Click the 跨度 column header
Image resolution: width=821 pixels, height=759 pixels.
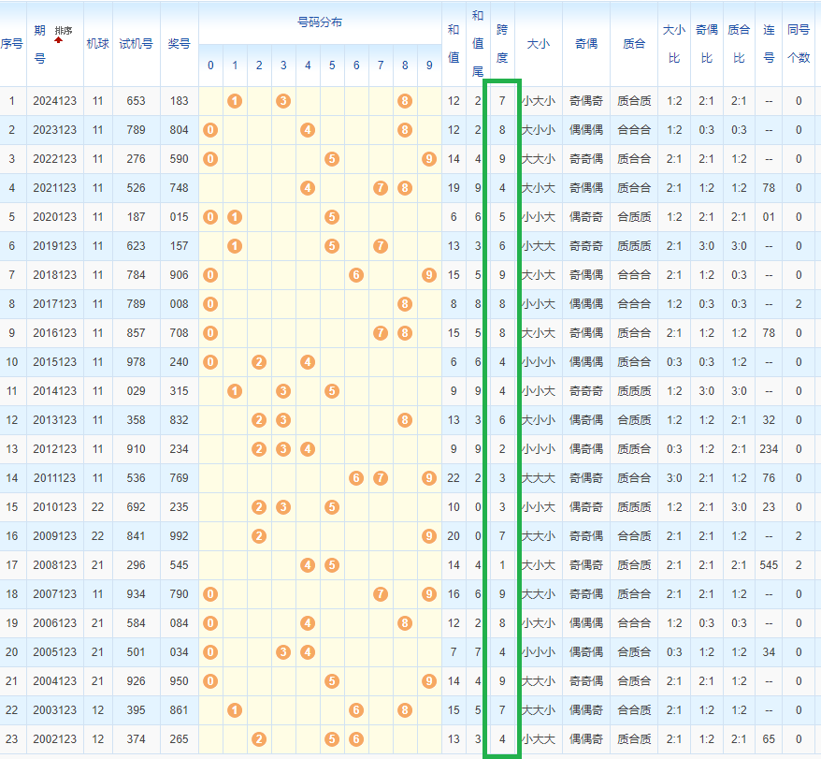(x=502, y=44)
